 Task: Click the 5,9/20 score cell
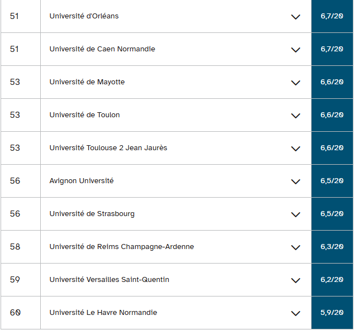(x=332, y=313)
